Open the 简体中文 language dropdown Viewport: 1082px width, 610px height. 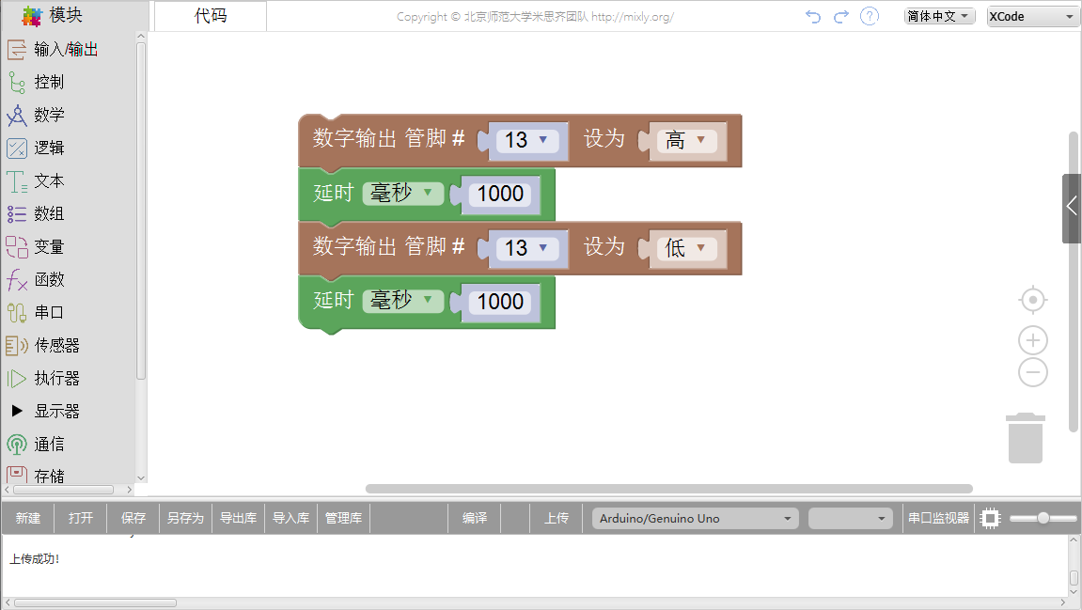[940, 16]
